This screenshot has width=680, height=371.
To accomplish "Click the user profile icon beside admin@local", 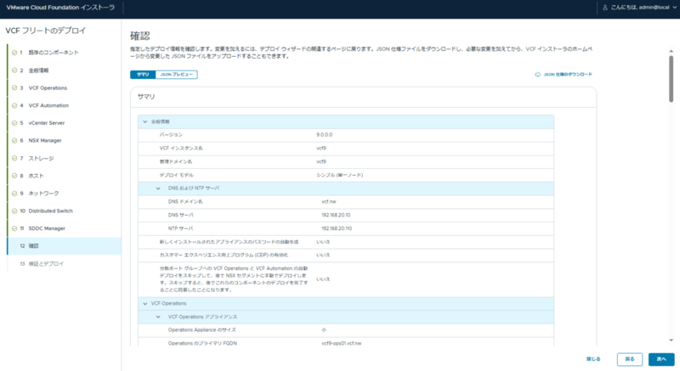I will point(605,8).
